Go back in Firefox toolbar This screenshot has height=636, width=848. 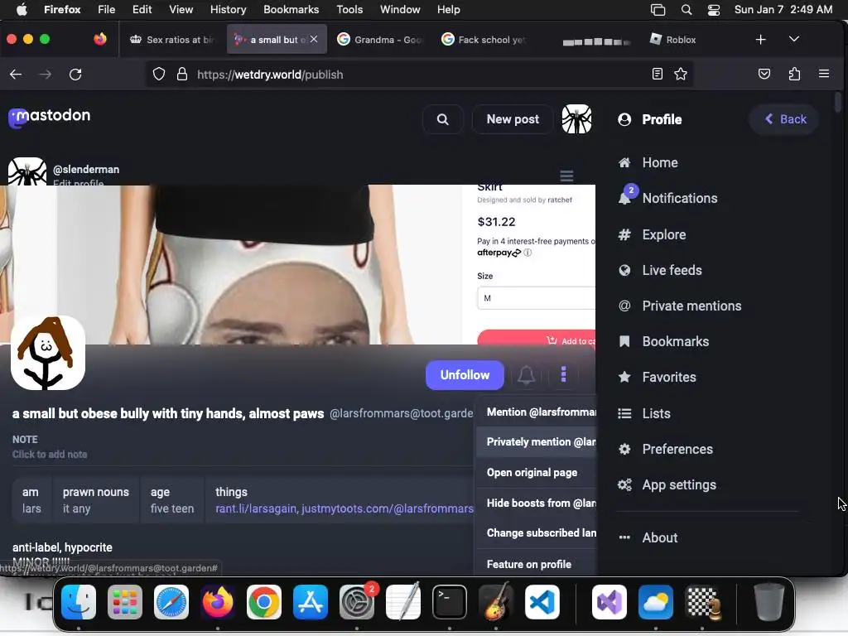[16, 75]
